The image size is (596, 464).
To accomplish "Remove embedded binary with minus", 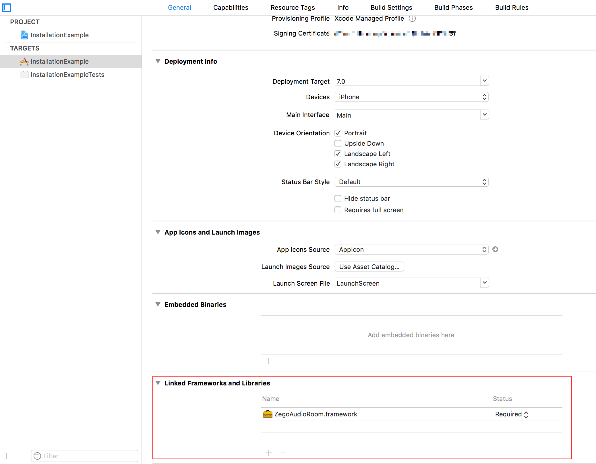I will [x=283, y=361].
